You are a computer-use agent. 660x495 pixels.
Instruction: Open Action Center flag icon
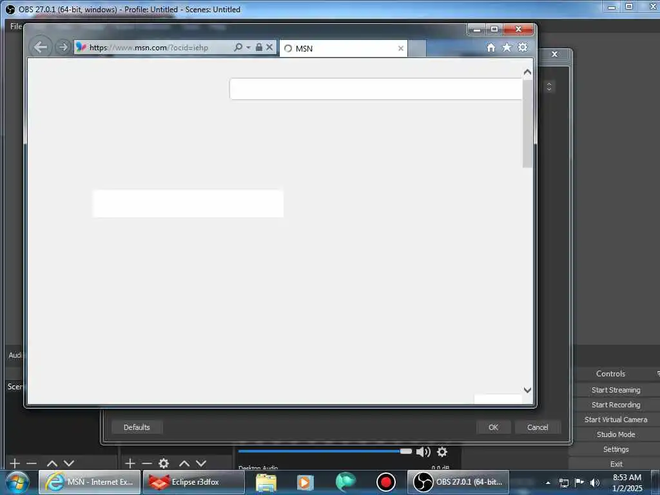(579, 482)
